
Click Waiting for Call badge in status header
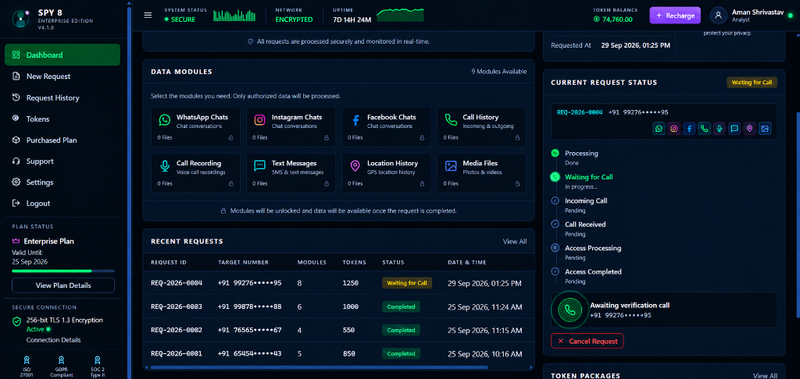click(752, 83)
